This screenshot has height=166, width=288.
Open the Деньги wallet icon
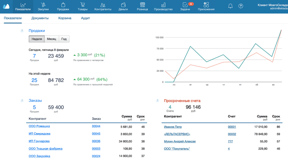click(123, 5)
